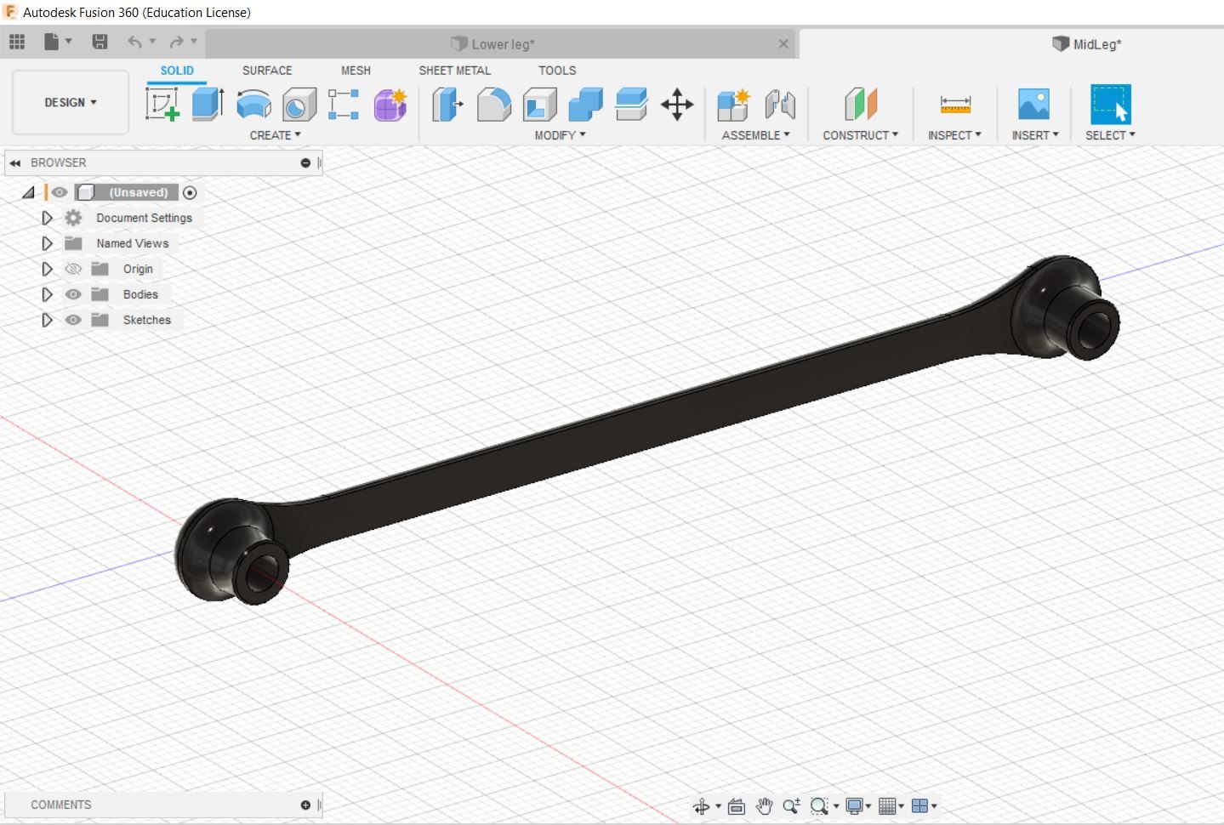Select the Create Sketch tool
1224x825 pixels.
click(162, 105)
